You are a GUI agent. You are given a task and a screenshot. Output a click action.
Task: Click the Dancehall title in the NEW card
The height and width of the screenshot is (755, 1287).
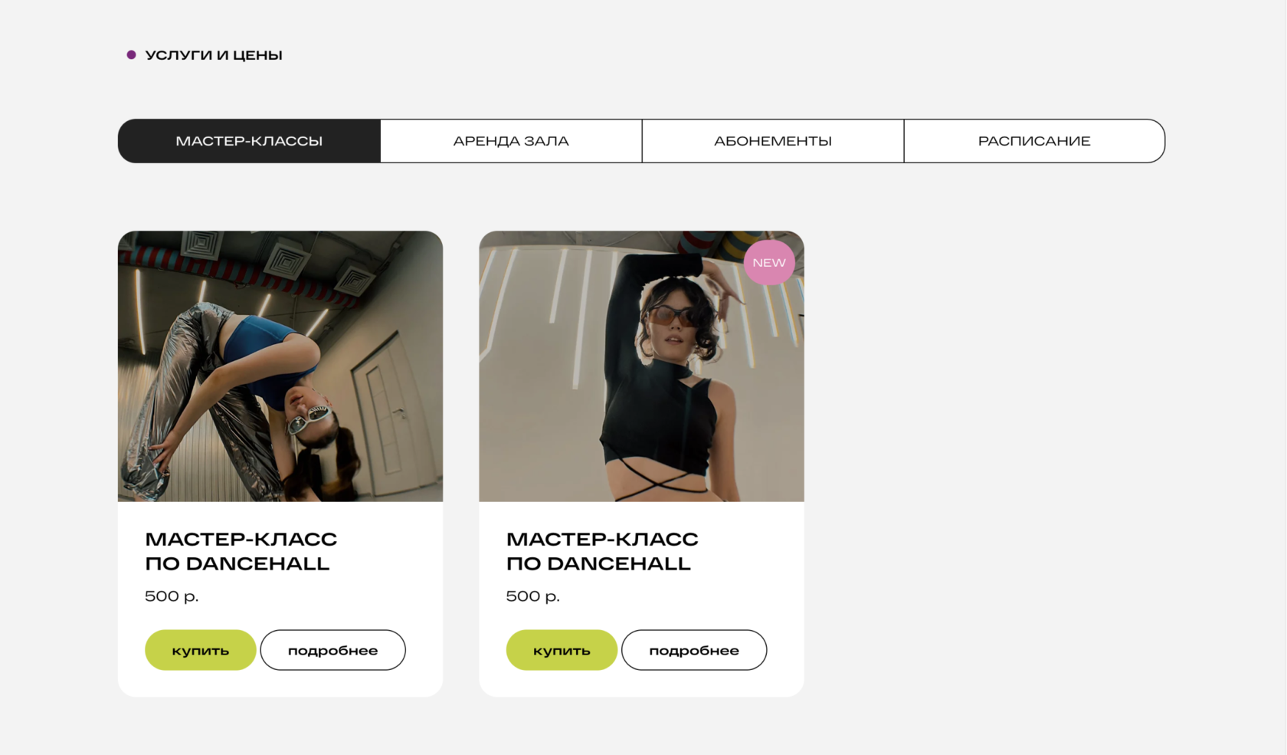pyautogui.click(x=602, y=551)
